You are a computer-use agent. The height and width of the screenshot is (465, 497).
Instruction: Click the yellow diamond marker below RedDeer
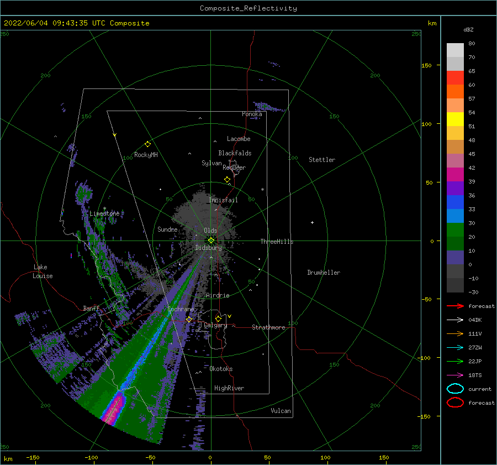coord(227,180)
